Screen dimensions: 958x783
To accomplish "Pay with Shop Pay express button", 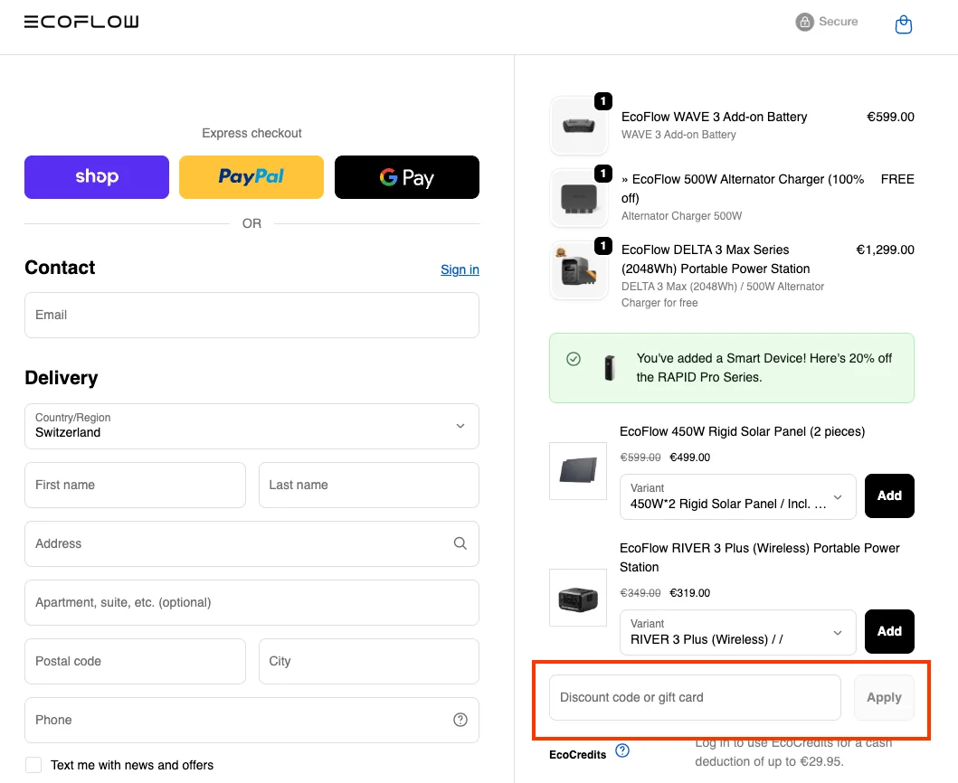I will (97, 177).
